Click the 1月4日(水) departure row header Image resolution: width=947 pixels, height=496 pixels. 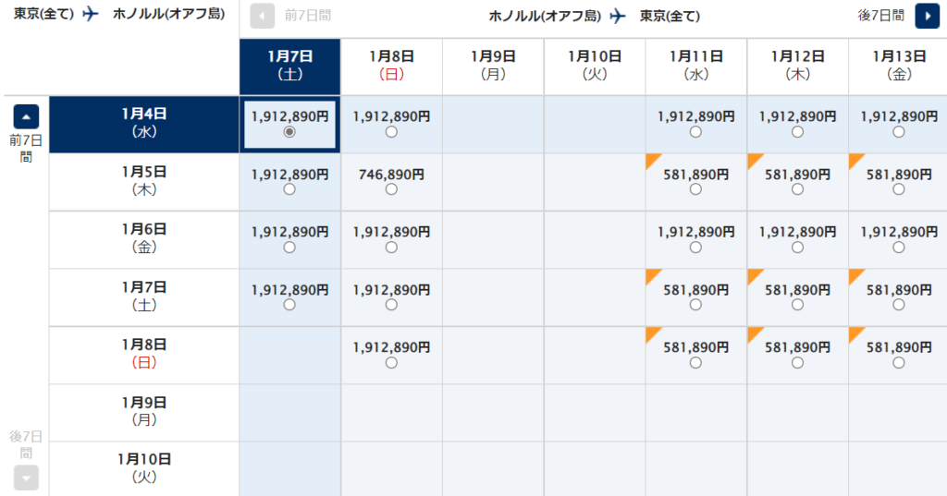click(x=143, y=125)
